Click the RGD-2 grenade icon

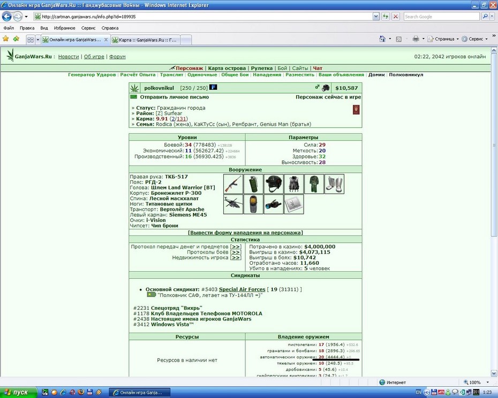(x=253, y=184)
